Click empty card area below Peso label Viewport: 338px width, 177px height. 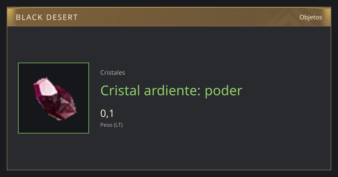169,149
